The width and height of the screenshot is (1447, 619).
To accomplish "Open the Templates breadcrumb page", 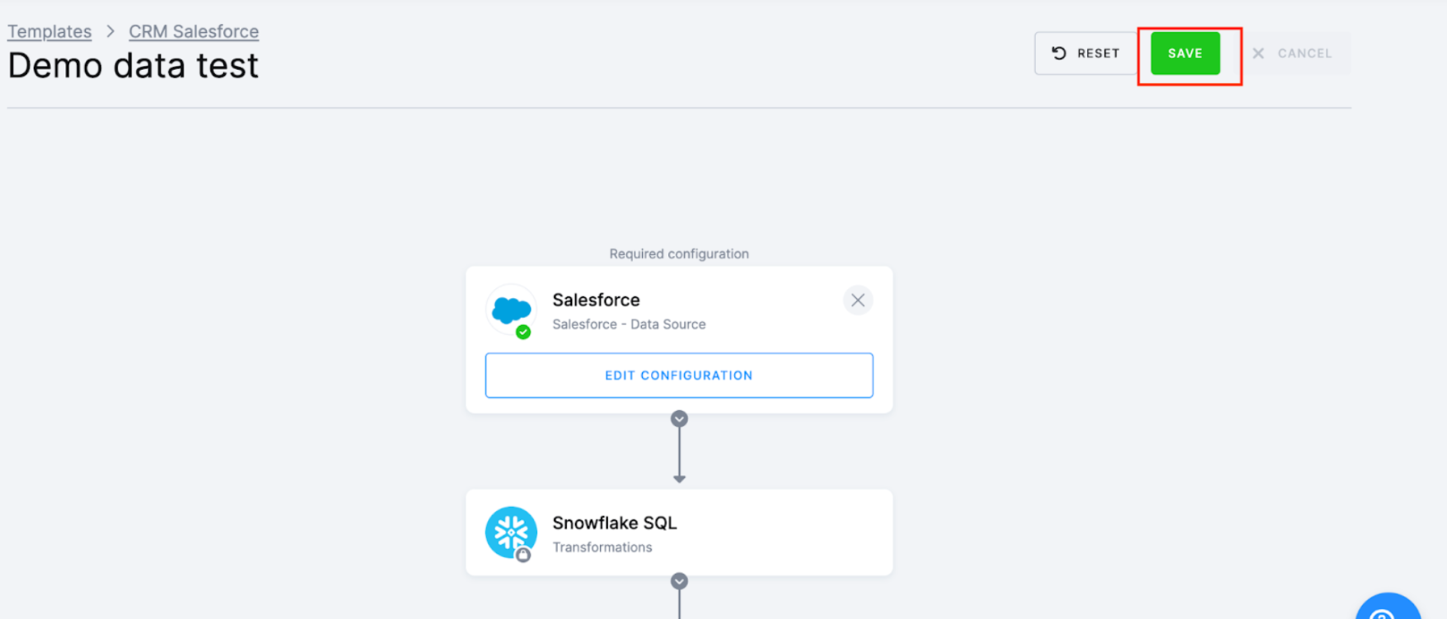I will click(x=49, y=31).
